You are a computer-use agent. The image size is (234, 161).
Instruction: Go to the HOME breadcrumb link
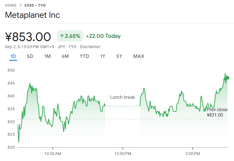[x=11, y=5]
